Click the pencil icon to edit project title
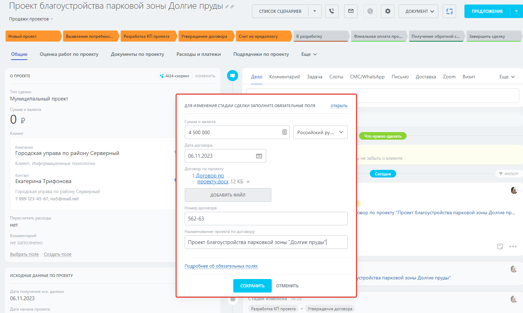Screen dimensions: 523x313 227,7
